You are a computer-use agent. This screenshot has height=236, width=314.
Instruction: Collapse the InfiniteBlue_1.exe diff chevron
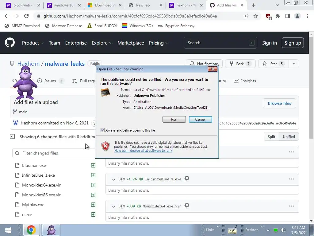click(x=114, y=179)
